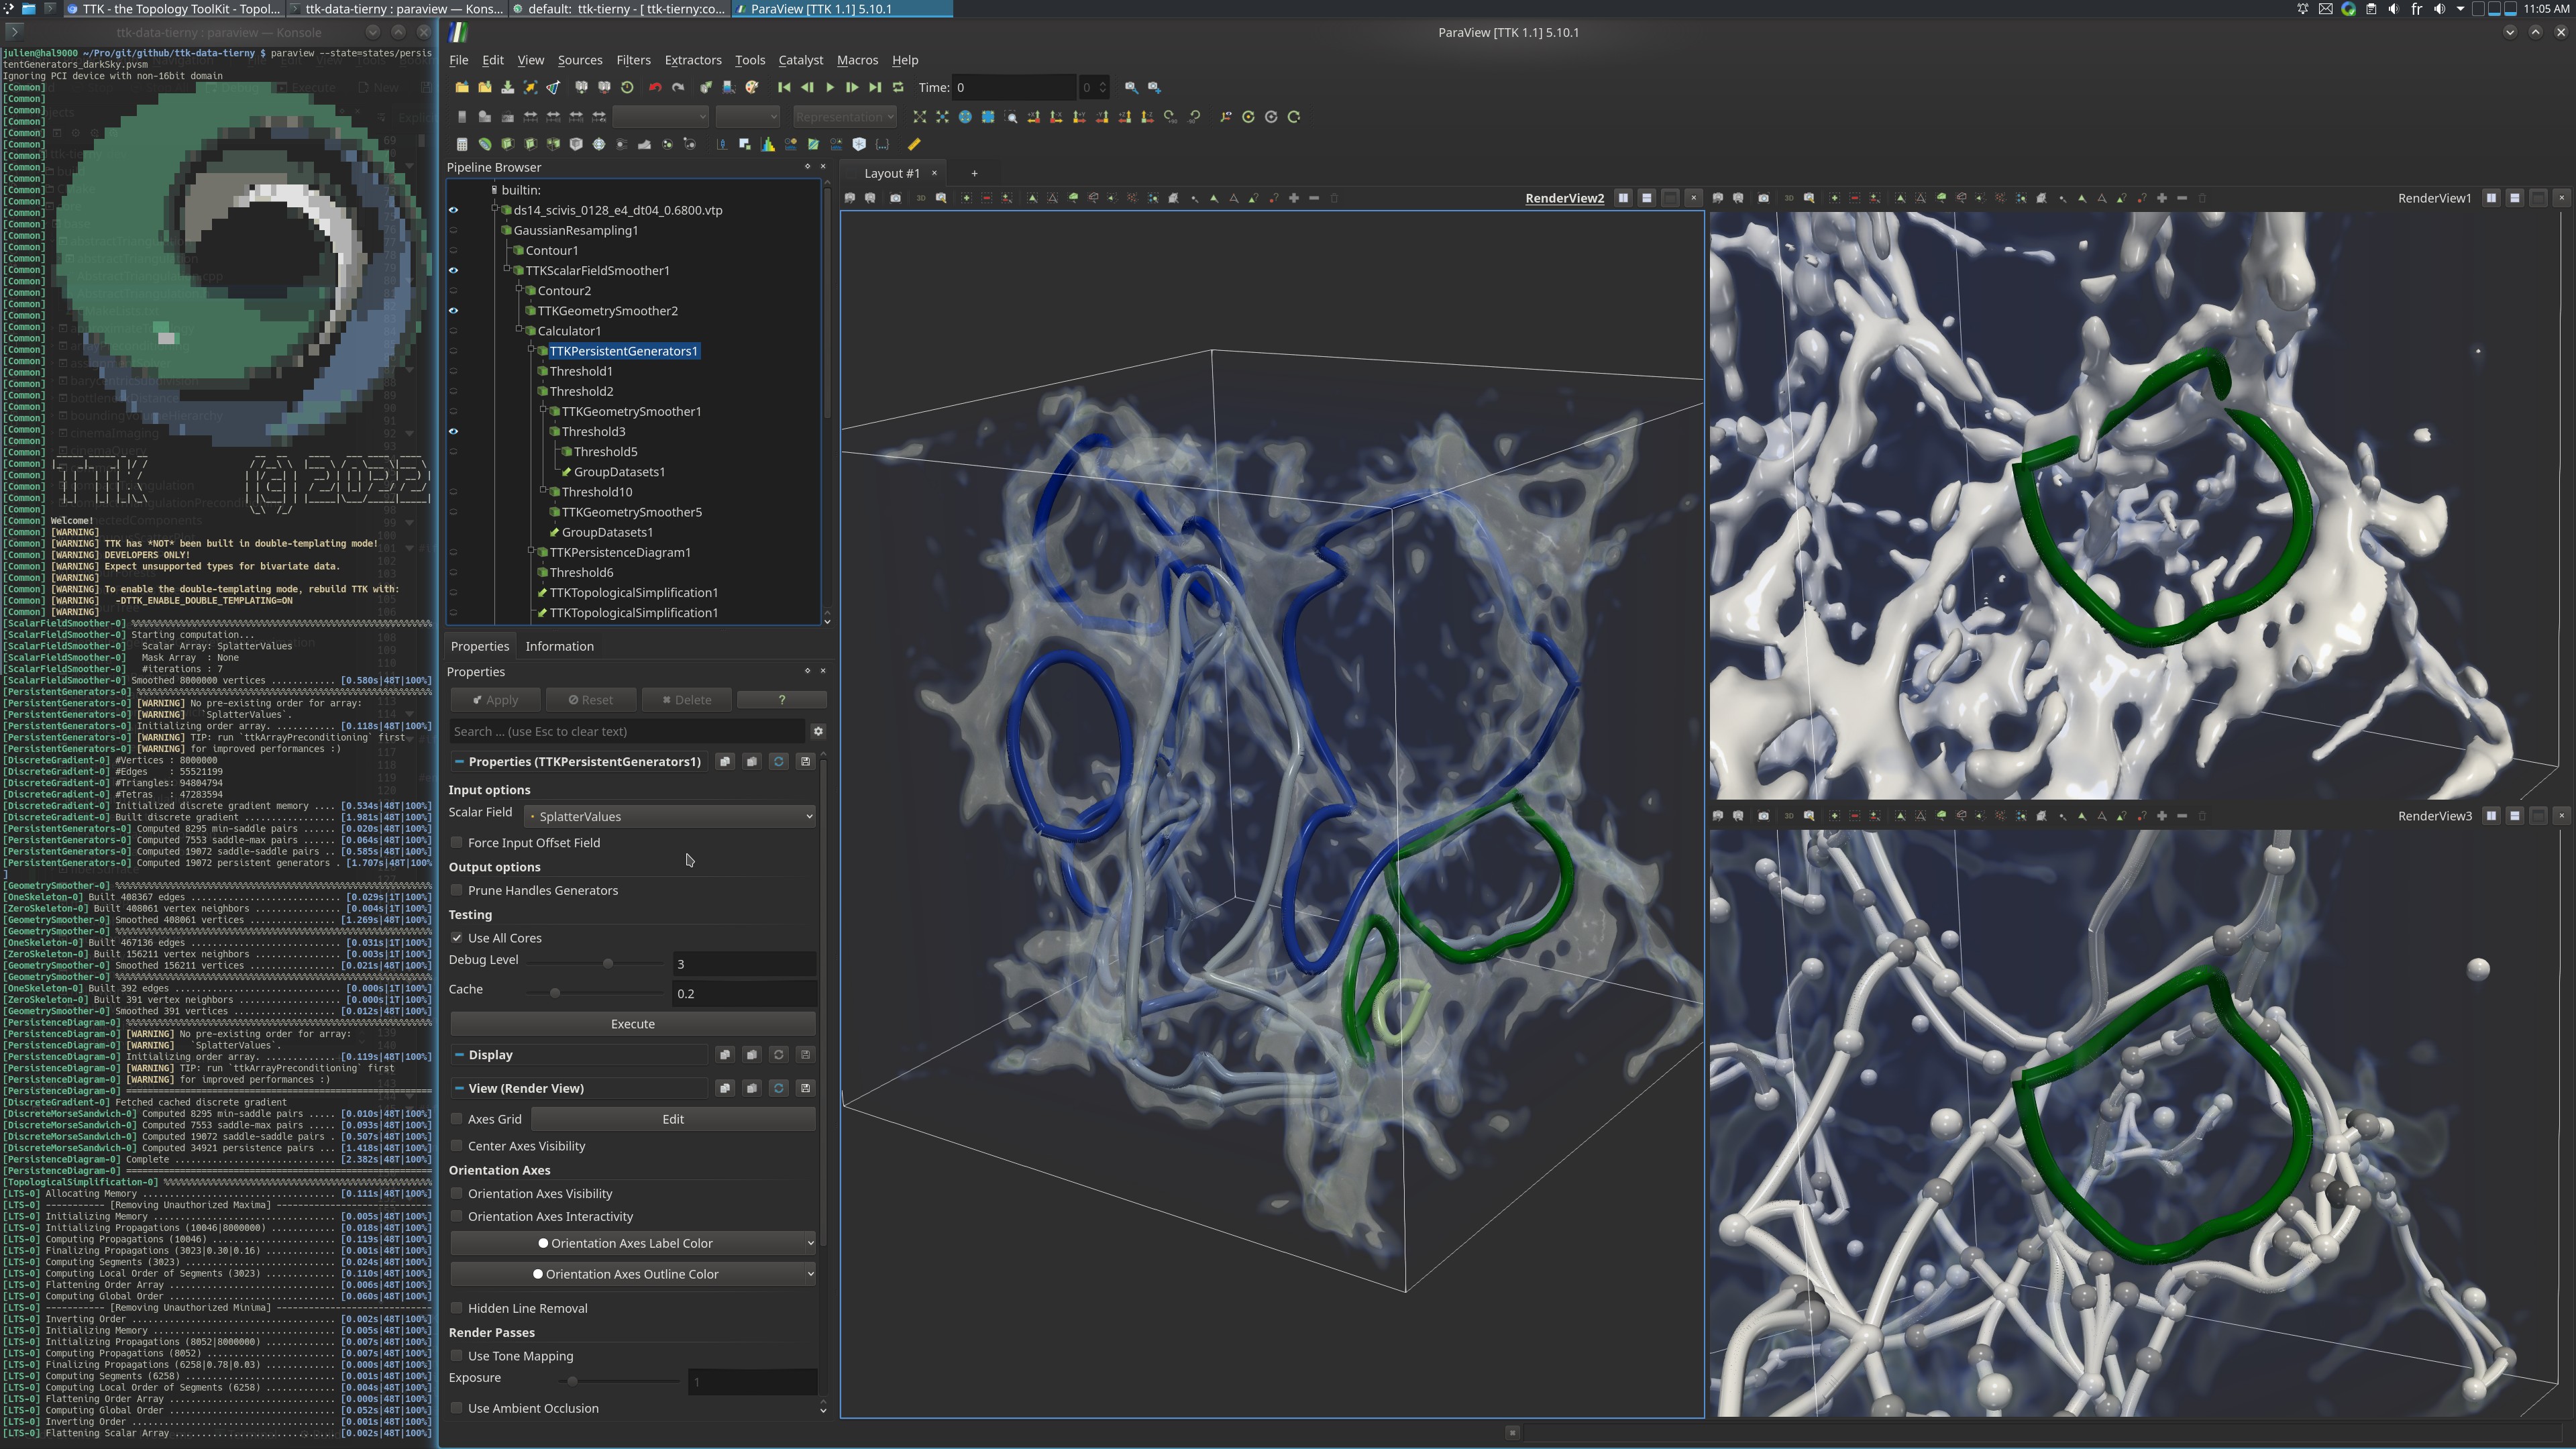
Task: Enable Prune Handles Generators checkbox
Action: [x=457, y=890]
